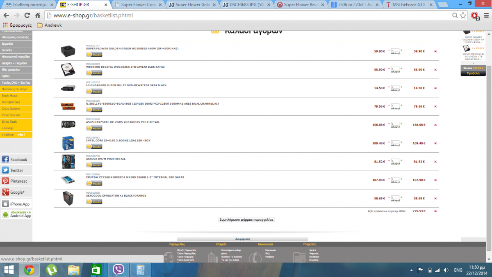Add G.Skill DDR3 kit to Wishlist
This screenshot has height=277, width=492.
[x=94, y=110]
